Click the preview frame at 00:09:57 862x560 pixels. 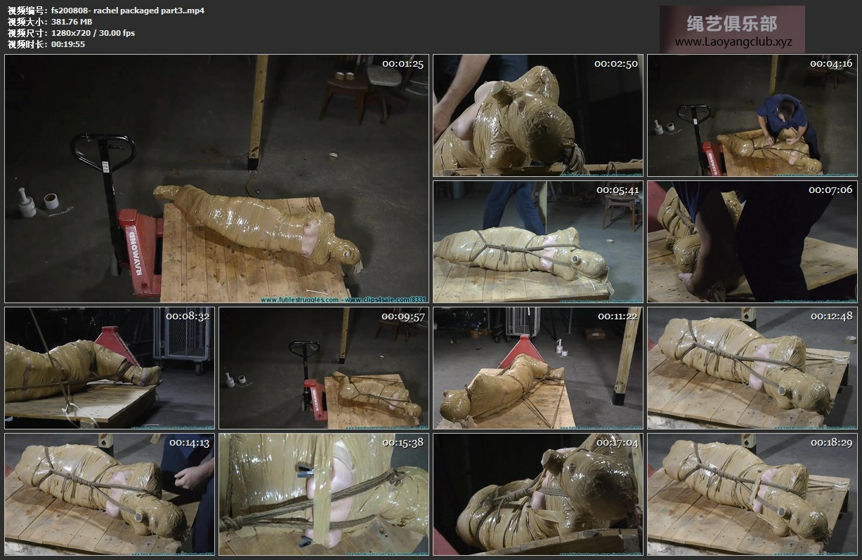coord(323,368)
